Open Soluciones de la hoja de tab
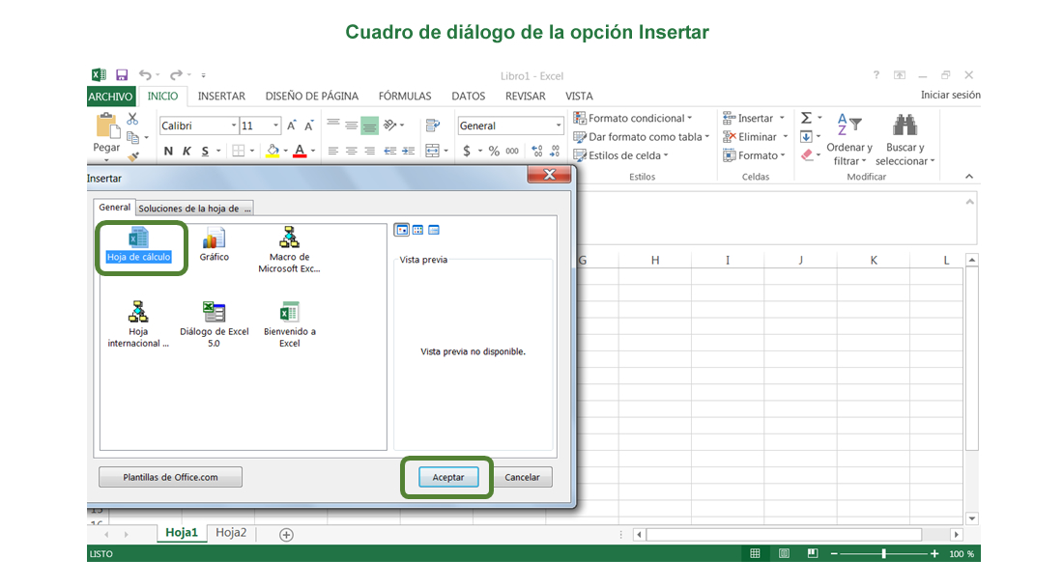Viewport: 1063px width, 587px height. pos(194,209)
